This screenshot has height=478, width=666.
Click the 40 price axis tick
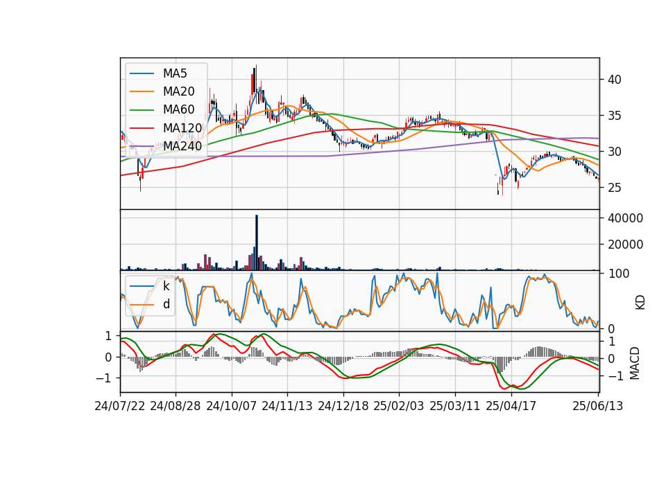point(614,80)
